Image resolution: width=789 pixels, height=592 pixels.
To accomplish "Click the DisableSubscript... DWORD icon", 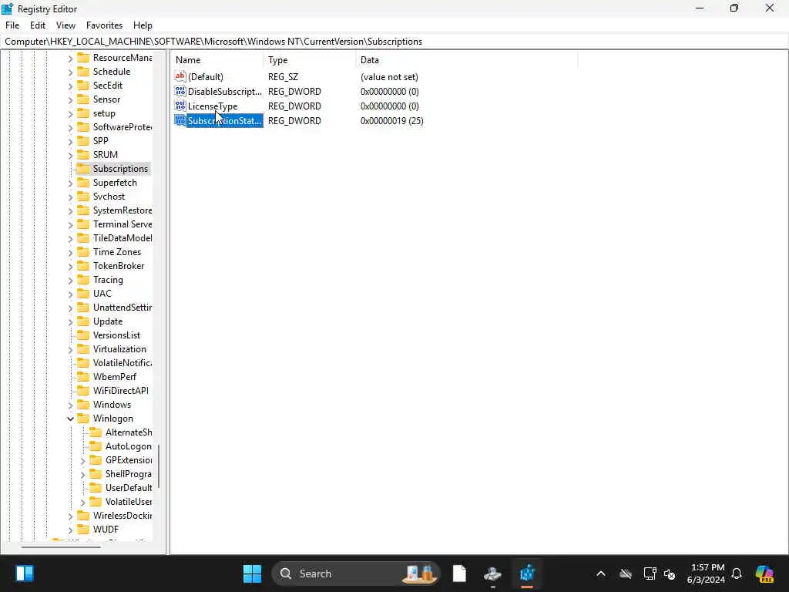I will tap(180, 91).
